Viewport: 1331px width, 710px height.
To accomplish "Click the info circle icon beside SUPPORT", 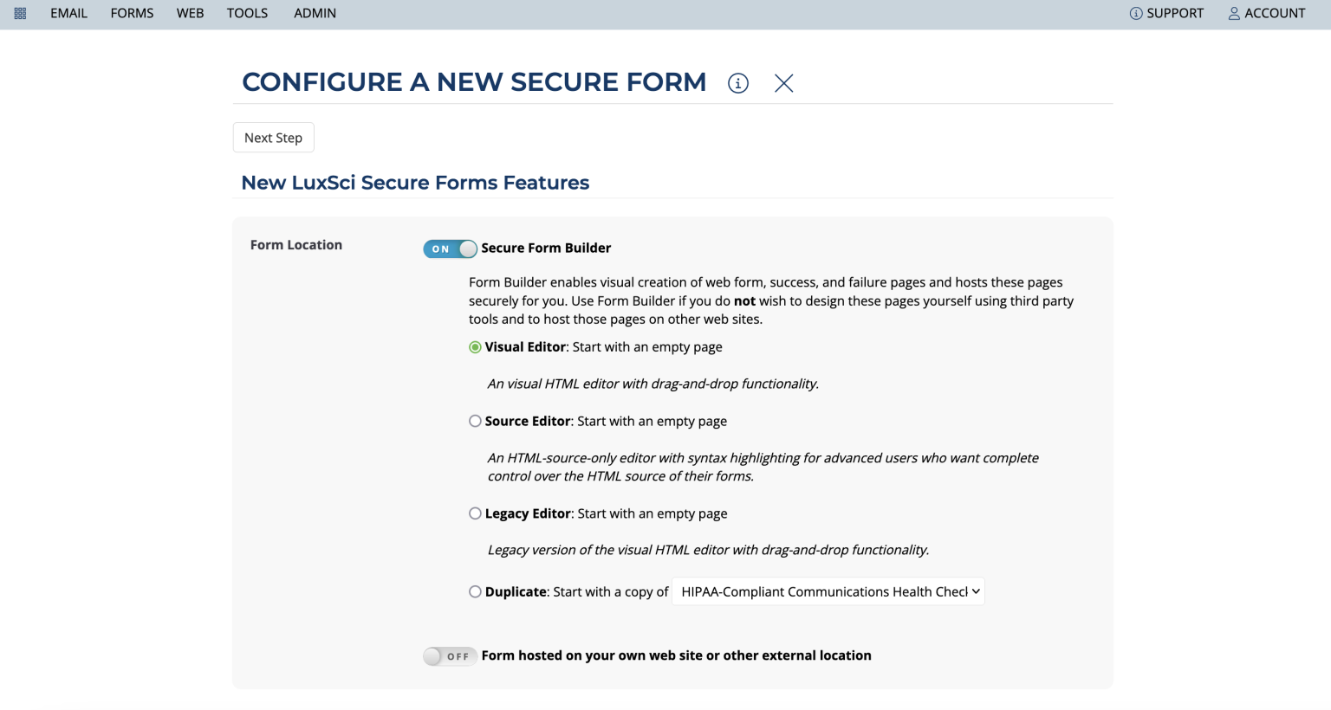I will 1135,13.
